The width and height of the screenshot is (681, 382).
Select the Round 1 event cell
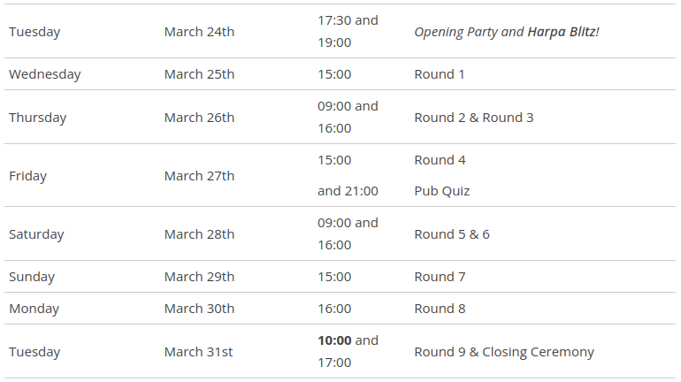point(440,74)
